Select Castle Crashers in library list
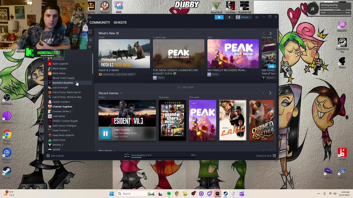 (61, 102)
